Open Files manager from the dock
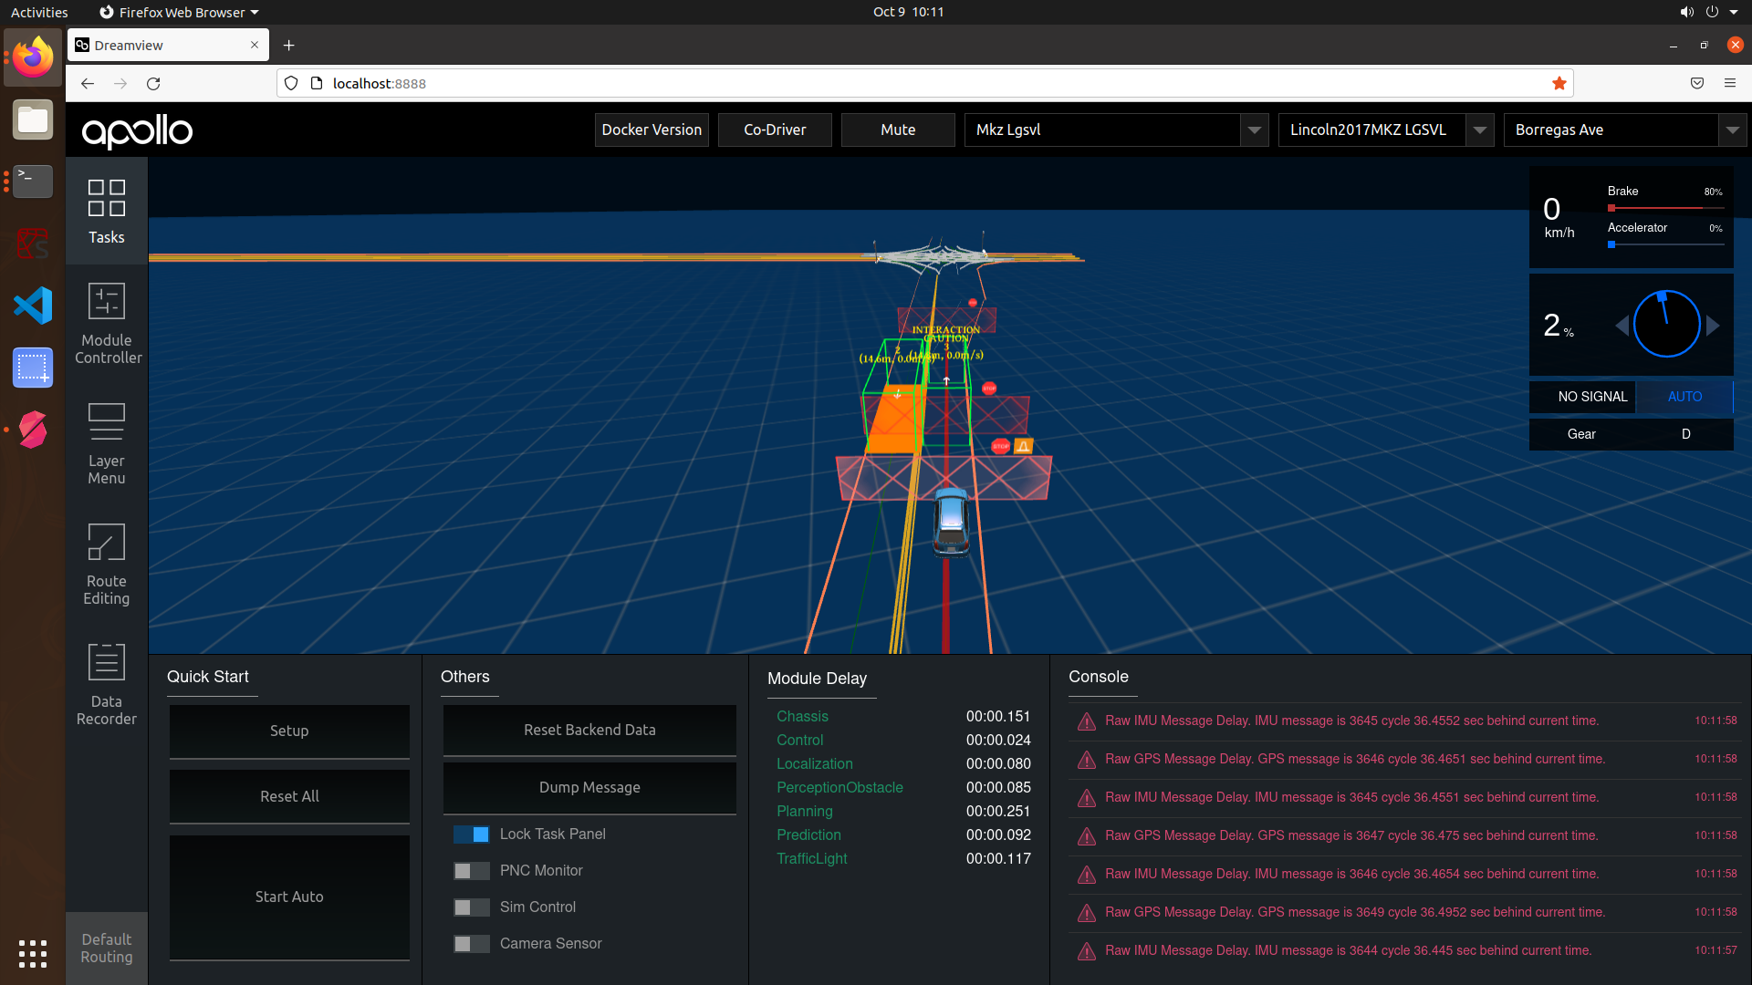The width and height of the screenshot is (1752, 985). coord(33,119)
